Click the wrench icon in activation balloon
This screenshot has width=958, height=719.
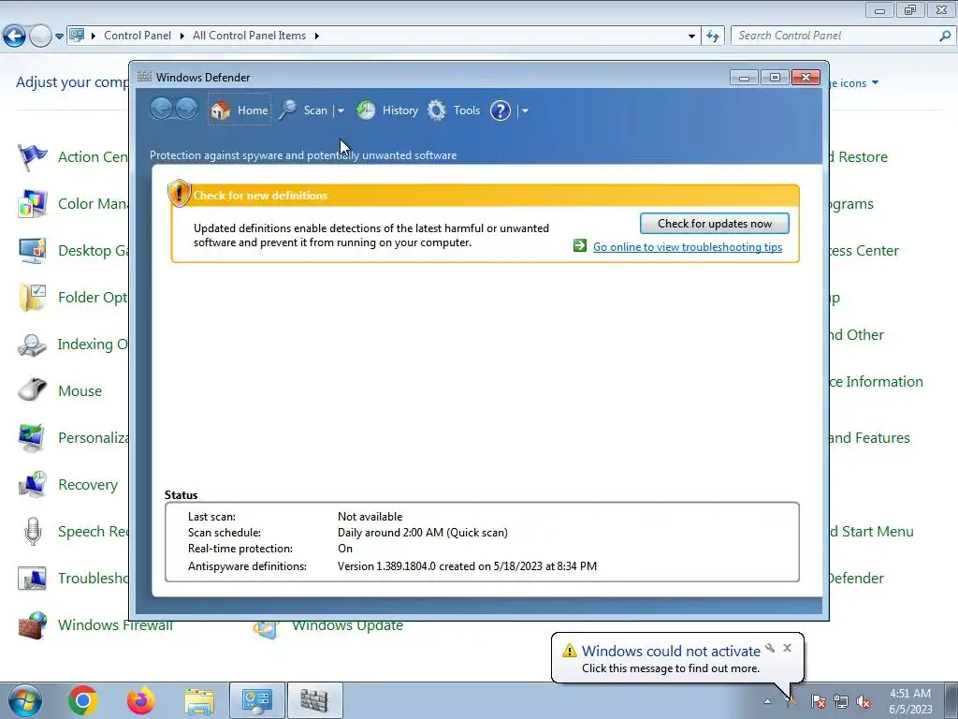pyautogui.click(x=769, y=648)
